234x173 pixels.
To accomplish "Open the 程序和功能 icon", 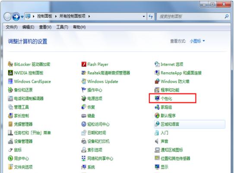I will click(x=157, y=90).
